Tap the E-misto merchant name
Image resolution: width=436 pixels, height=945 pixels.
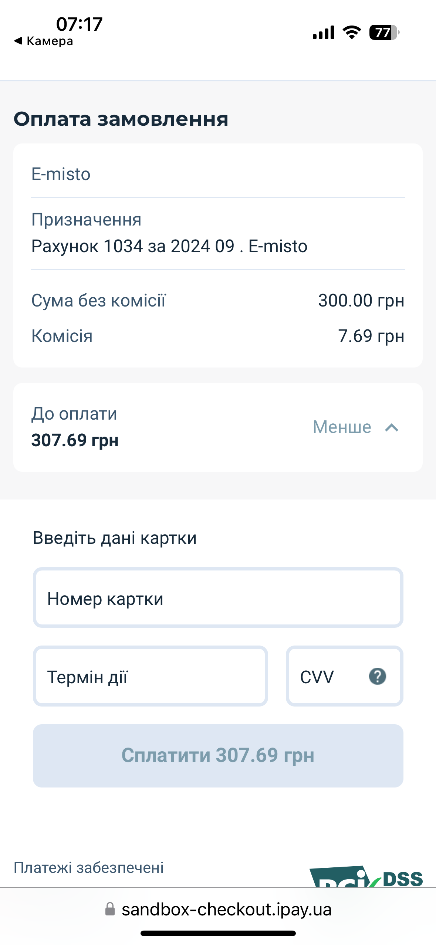point(61,174)
